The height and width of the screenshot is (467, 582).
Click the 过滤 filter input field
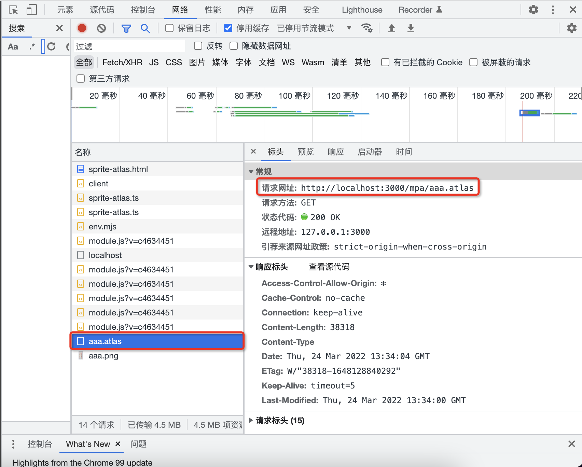[129, 46]
